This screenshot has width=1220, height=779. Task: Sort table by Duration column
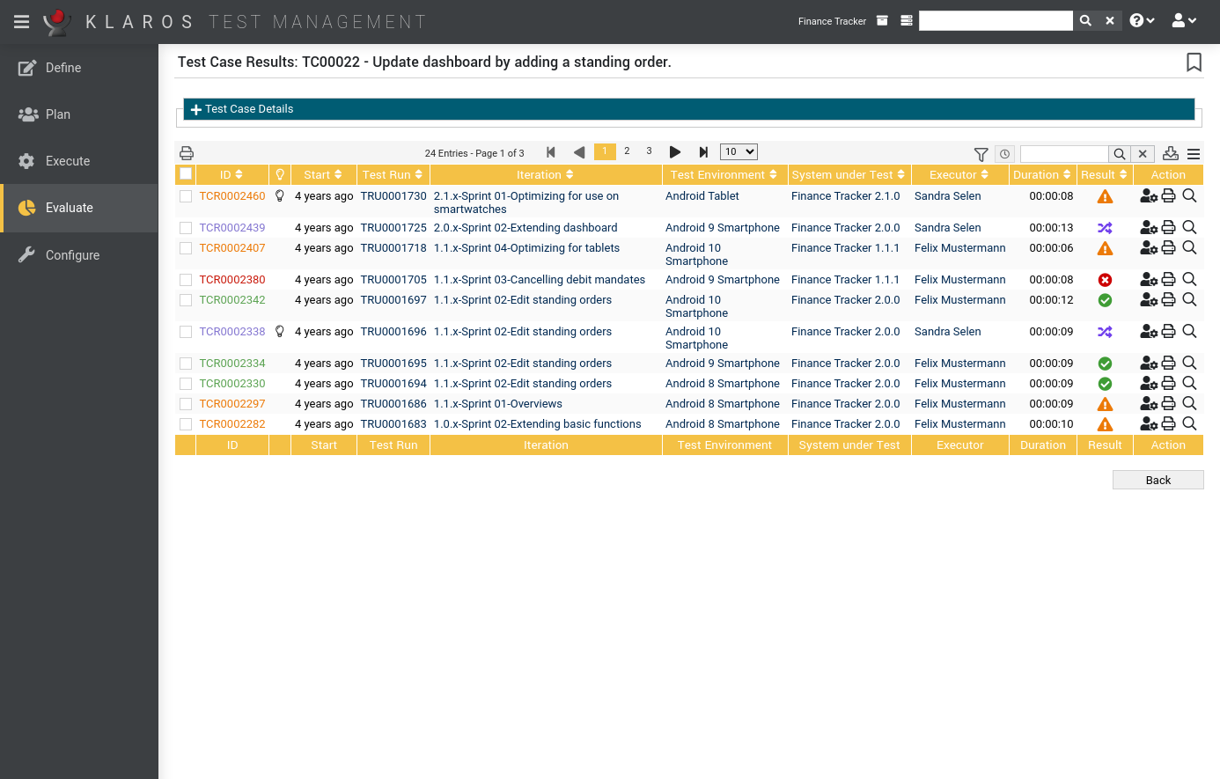(1042, 175)
